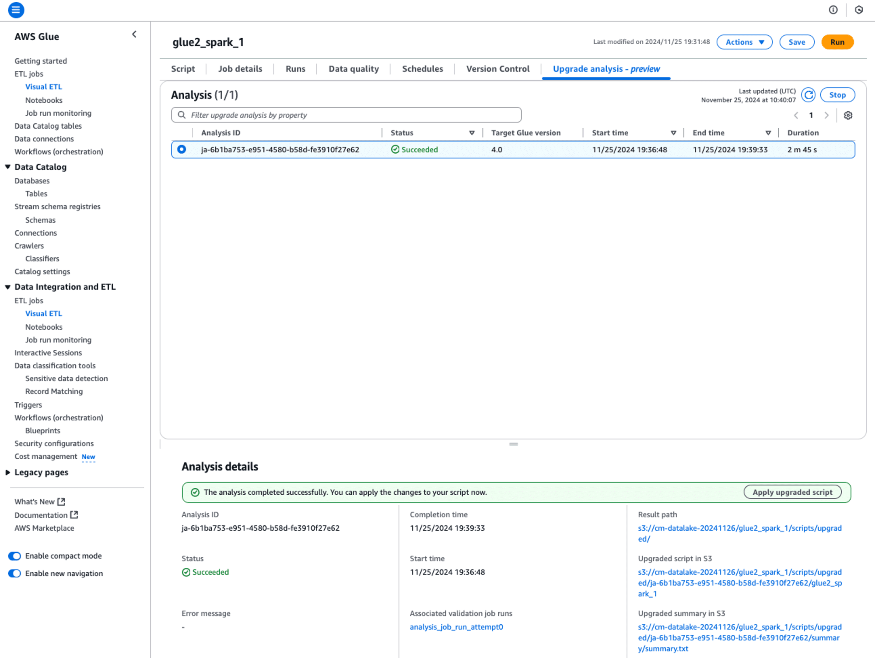The width and height of the screenshot is (875, 658).
Task: Click the analysis filter input field
Action: [346, 115]
